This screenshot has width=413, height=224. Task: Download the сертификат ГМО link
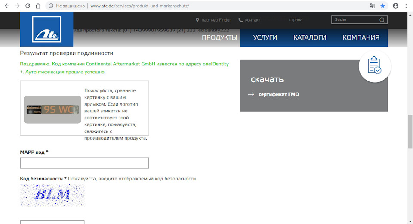point(279,94)
